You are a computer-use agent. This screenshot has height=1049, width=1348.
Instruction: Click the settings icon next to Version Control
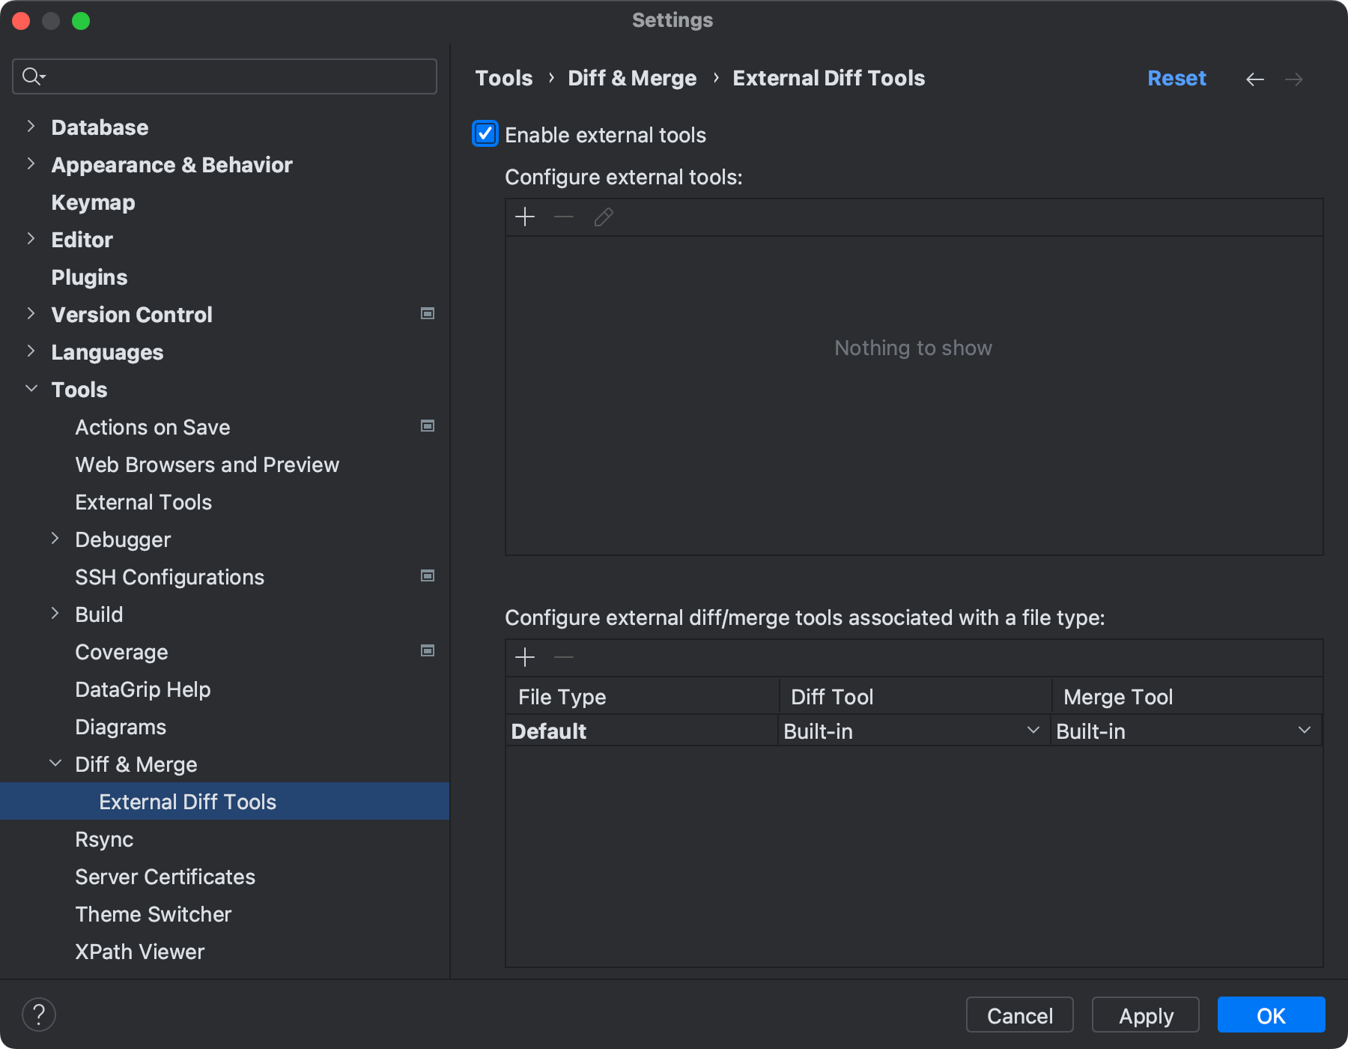point(428,314)
